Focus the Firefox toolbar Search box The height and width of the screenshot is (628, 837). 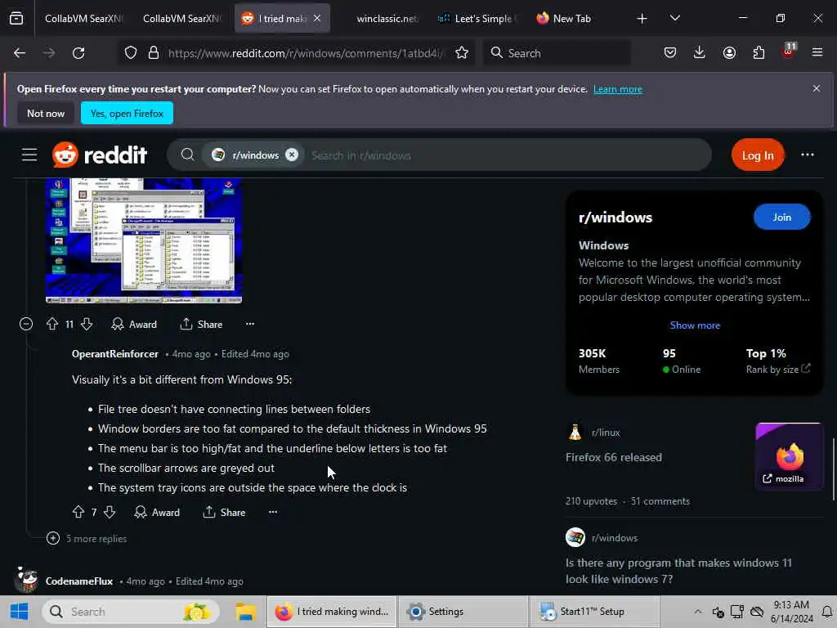[556, 53]
